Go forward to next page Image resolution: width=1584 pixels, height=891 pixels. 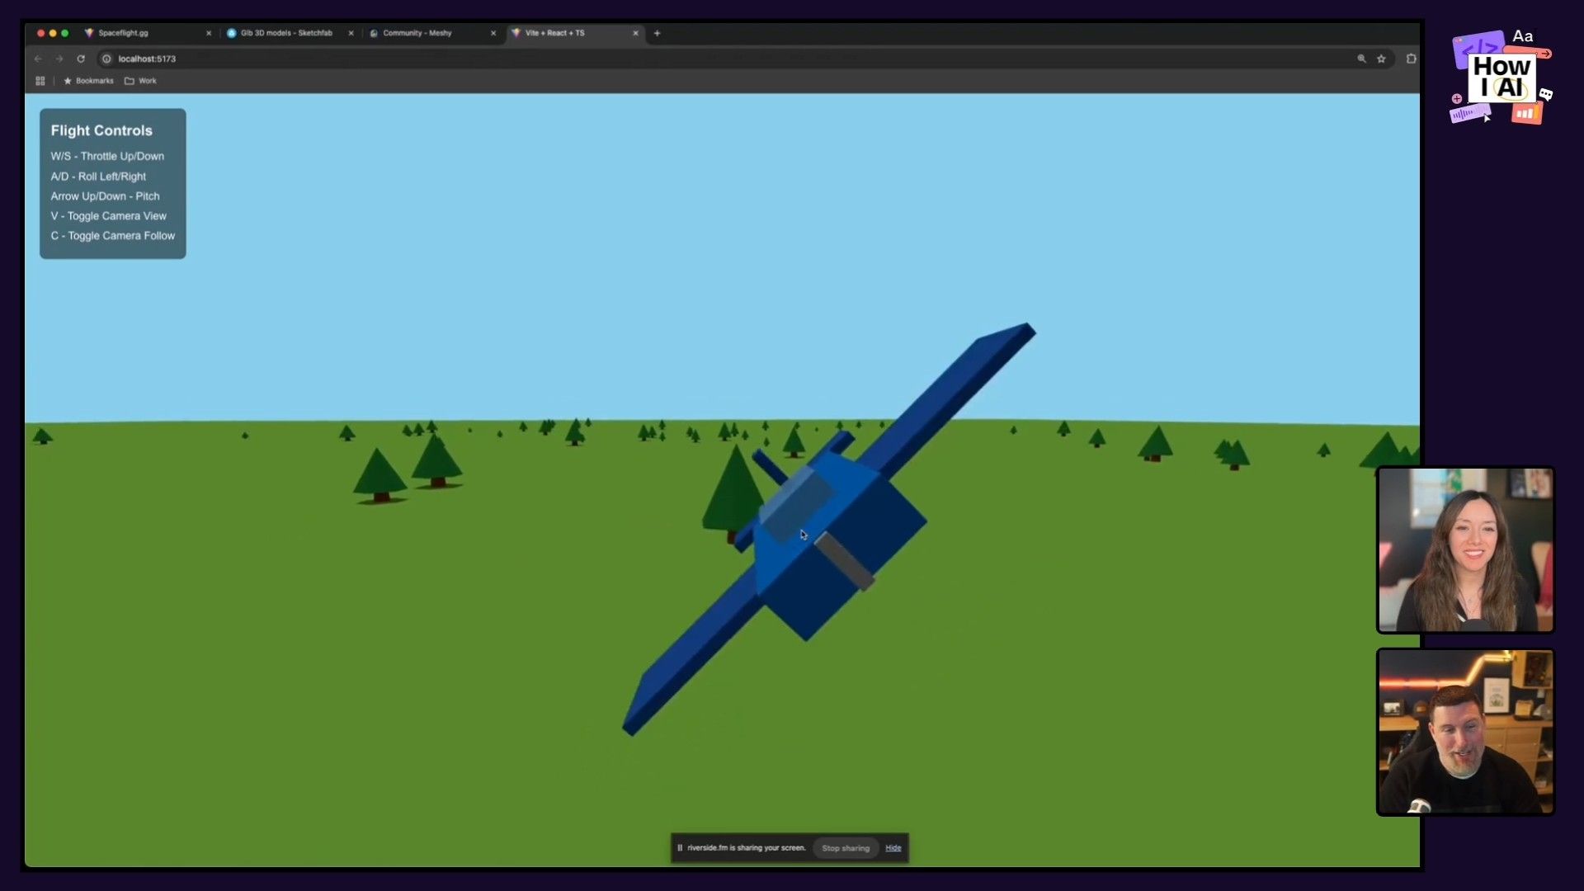point(59,59)
